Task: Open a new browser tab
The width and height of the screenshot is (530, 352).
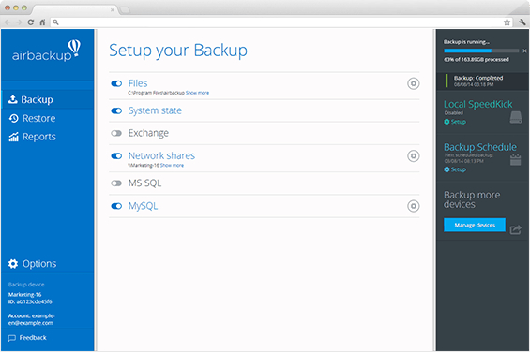Action: (x=125, y=10)
